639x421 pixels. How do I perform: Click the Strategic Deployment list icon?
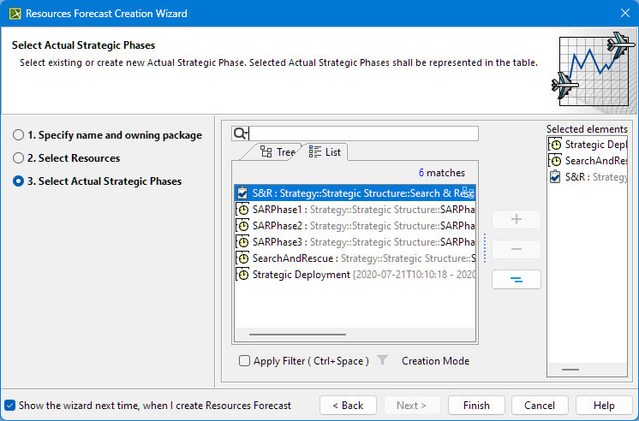click(243, 275)
